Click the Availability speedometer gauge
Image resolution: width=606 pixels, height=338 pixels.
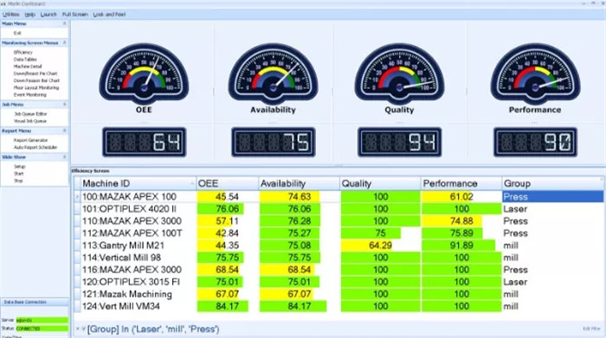tap(273, 73)
